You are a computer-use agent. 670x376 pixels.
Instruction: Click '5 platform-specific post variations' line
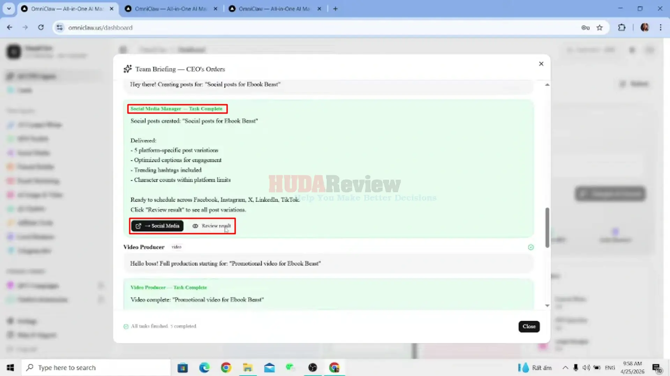[175, 151]
